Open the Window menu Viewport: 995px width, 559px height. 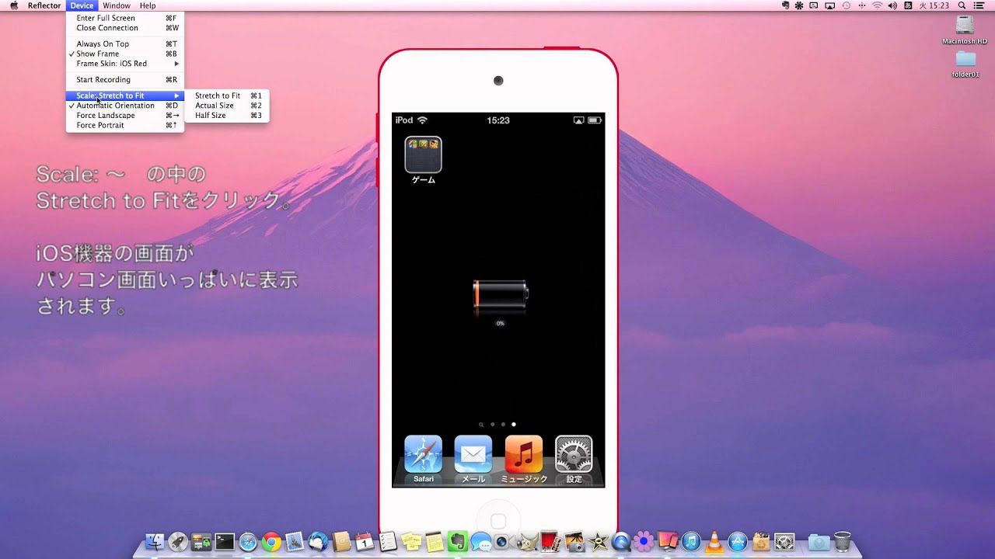pyautogui.click(x=117, y=5)
